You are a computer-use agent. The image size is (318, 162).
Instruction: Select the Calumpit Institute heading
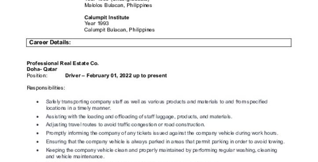pos(107,18)
